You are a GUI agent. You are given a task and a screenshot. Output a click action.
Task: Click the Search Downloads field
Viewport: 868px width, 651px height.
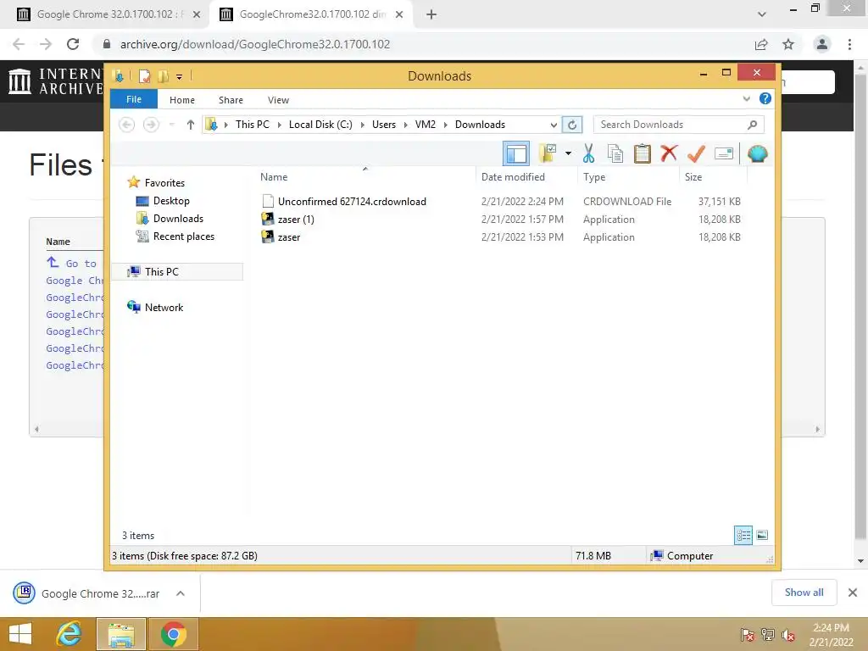click(x=678, y=125)
